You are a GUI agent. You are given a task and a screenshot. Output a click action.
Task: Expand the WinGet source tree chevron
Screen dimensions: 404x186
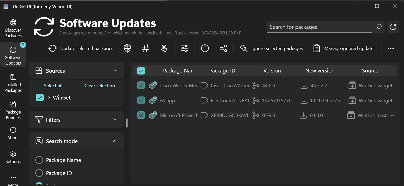[x=49, y=97]
